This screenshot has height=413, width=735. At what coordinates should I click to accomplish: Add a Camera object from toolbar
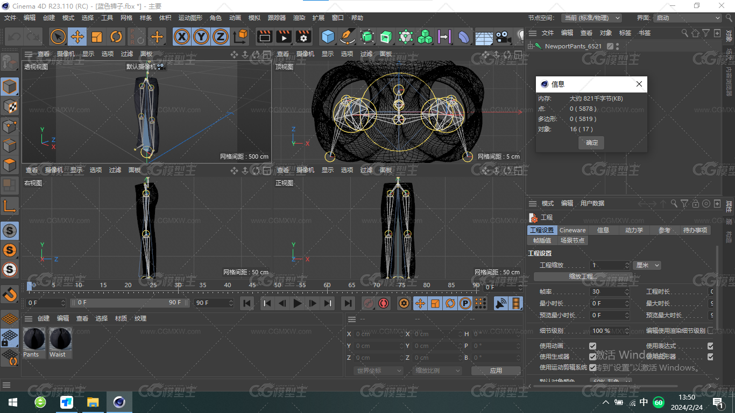coord(503,37)
